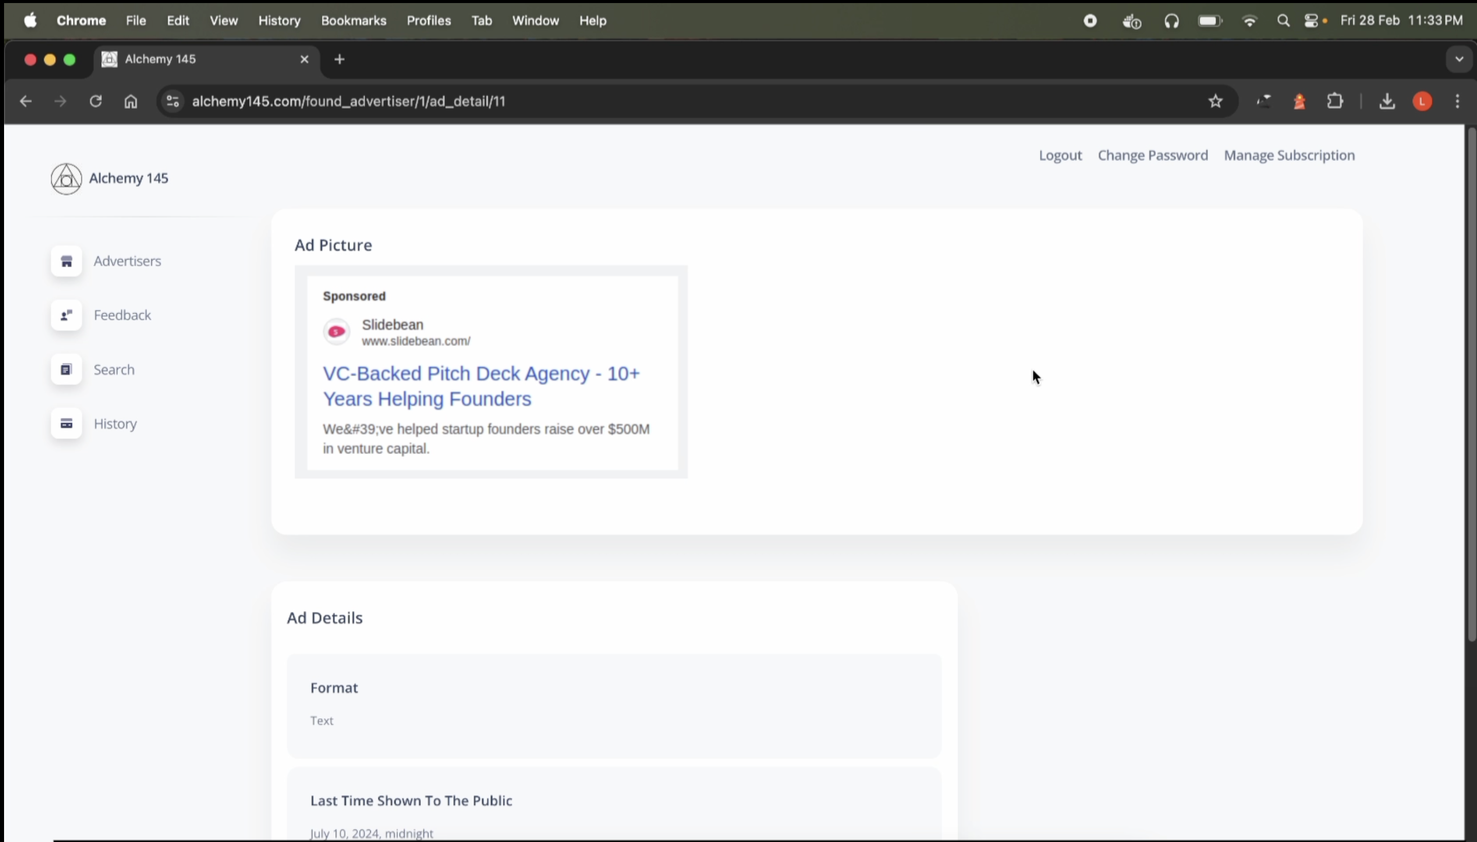Screen dimensions: 1477x842
Task: Open the Wi-Fi status menu
Action: (1250, 21)
